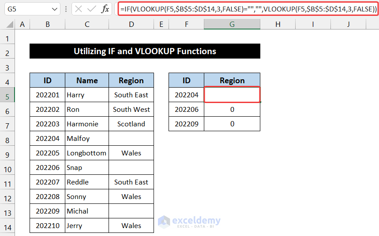The image size is (379, 236).
Task: Select column B header
Action: (48, 24)
